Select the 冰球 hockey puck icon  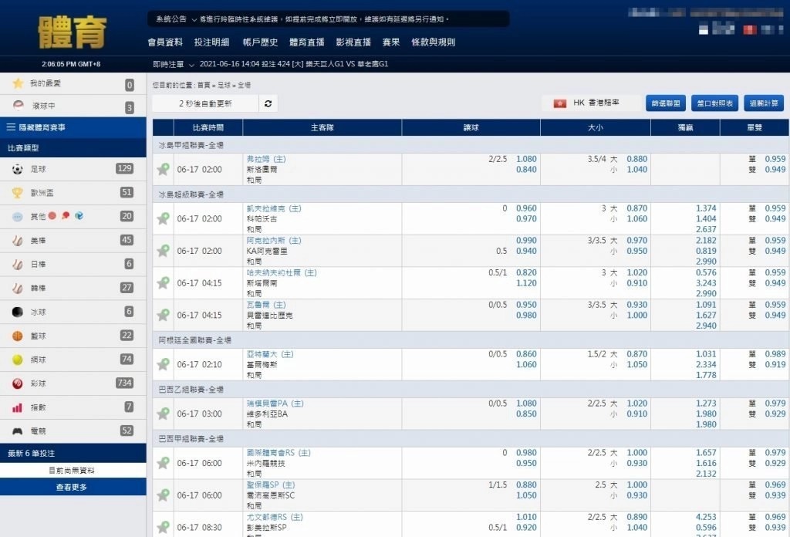[x=18, y=312]
